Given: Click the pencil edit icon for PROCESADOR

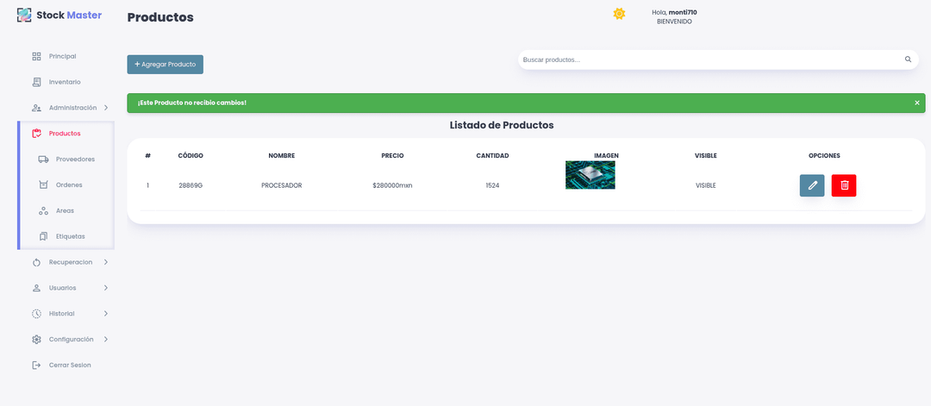Looking at the screenshot, I should tap(811, 185).
